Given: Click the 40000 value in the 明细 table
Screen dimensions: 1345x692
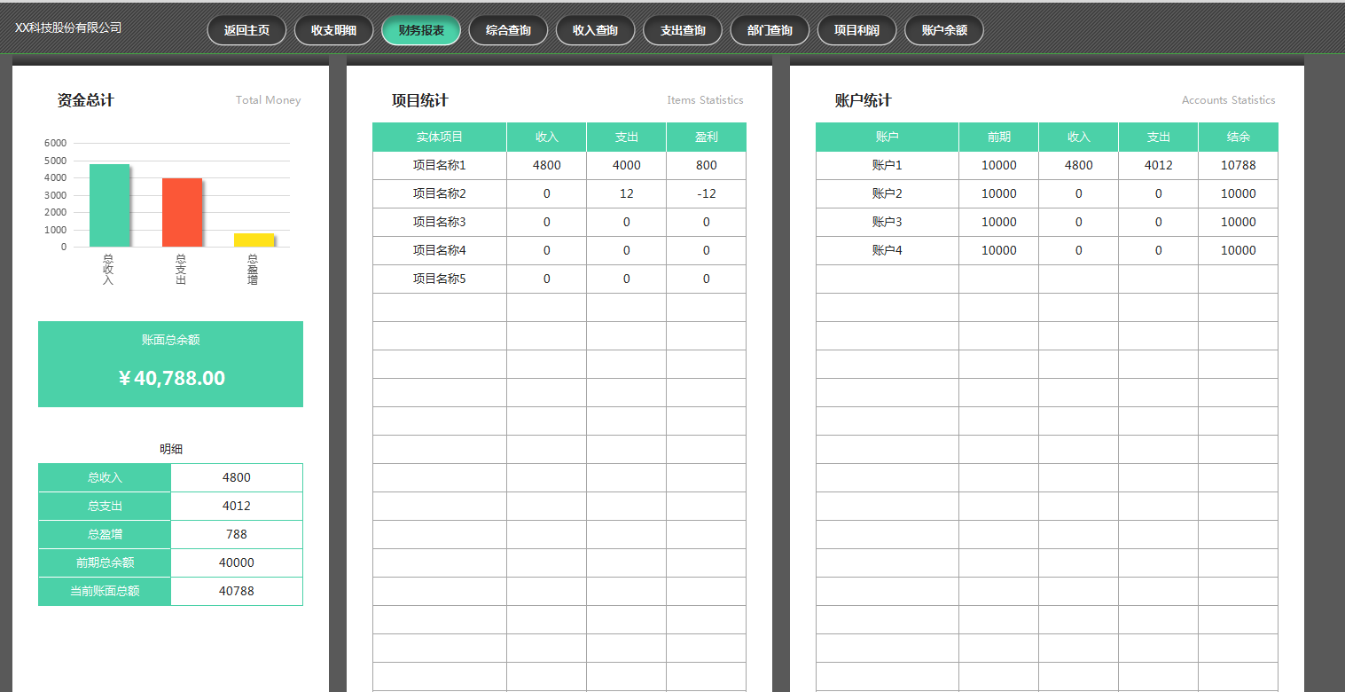Looking at the screenshot, I should 237,562.
